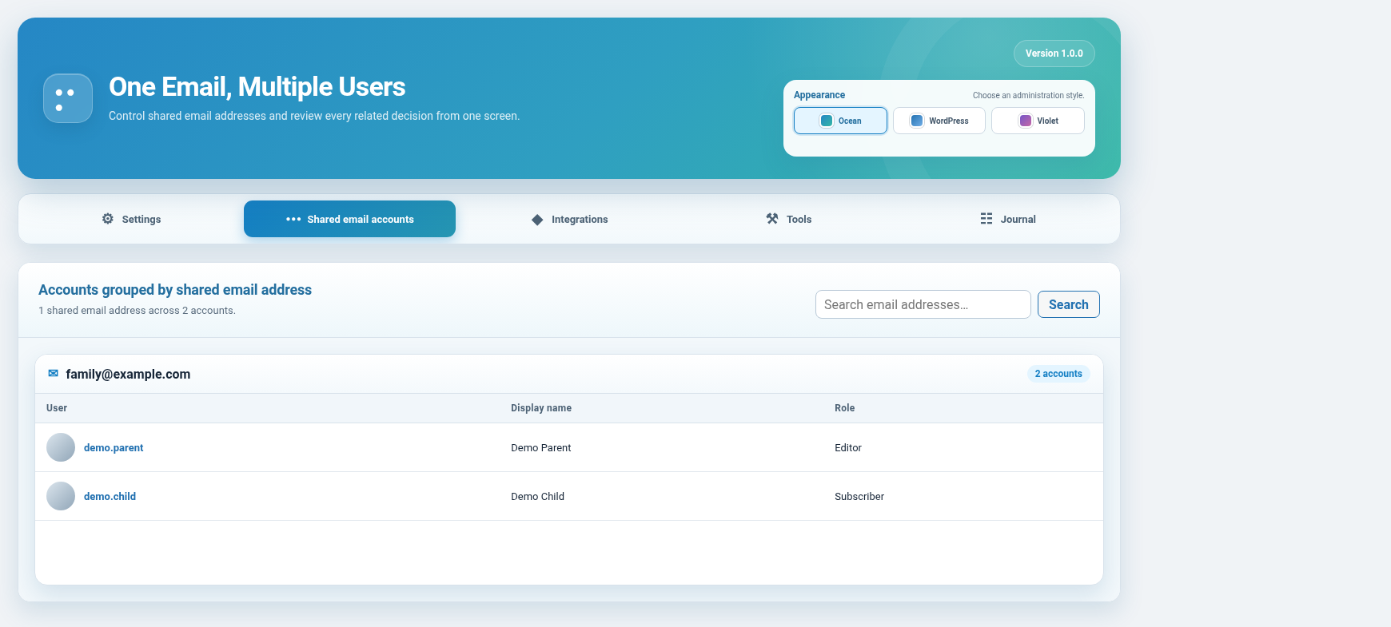Click the Journal list icon
This screenshot has height=627, width=1391.
986,219
